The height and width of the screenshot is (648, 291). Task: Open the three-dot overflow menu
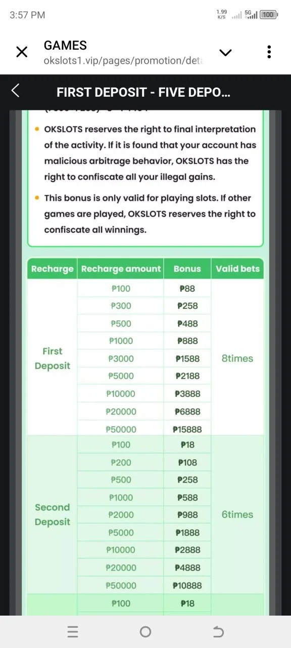click(x=269, y=52)
